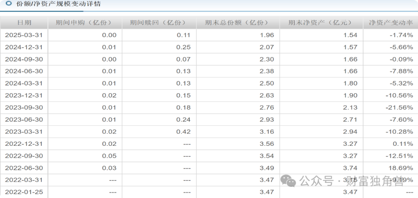Select the 期间申购（亿份） column header
Screen dimensions: 418x198
85,23
